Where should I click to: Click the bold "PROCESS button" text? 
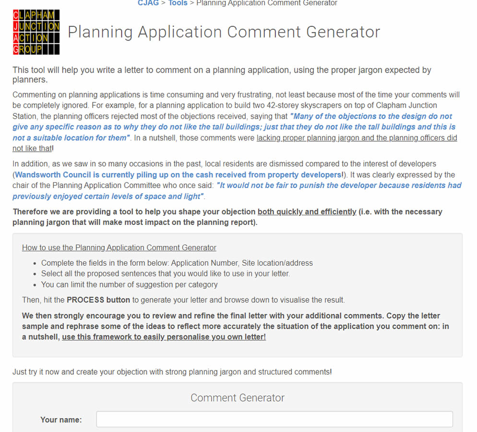click(x=98, y=300)
